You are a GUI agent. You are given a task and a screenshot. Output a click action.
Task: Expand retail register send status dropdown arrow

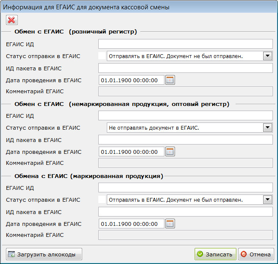tap(267, 56)
